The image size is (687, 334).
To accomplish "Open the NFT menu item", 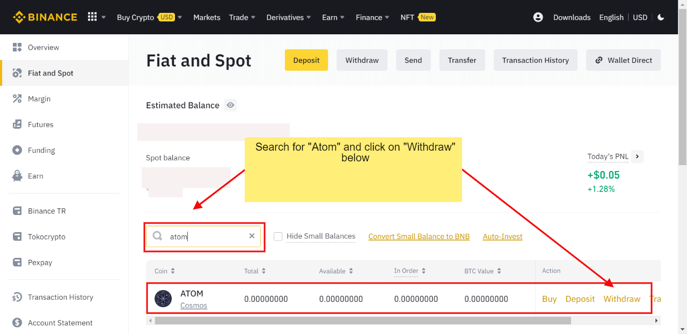I will pyautogui.click(x=418, y=17).
